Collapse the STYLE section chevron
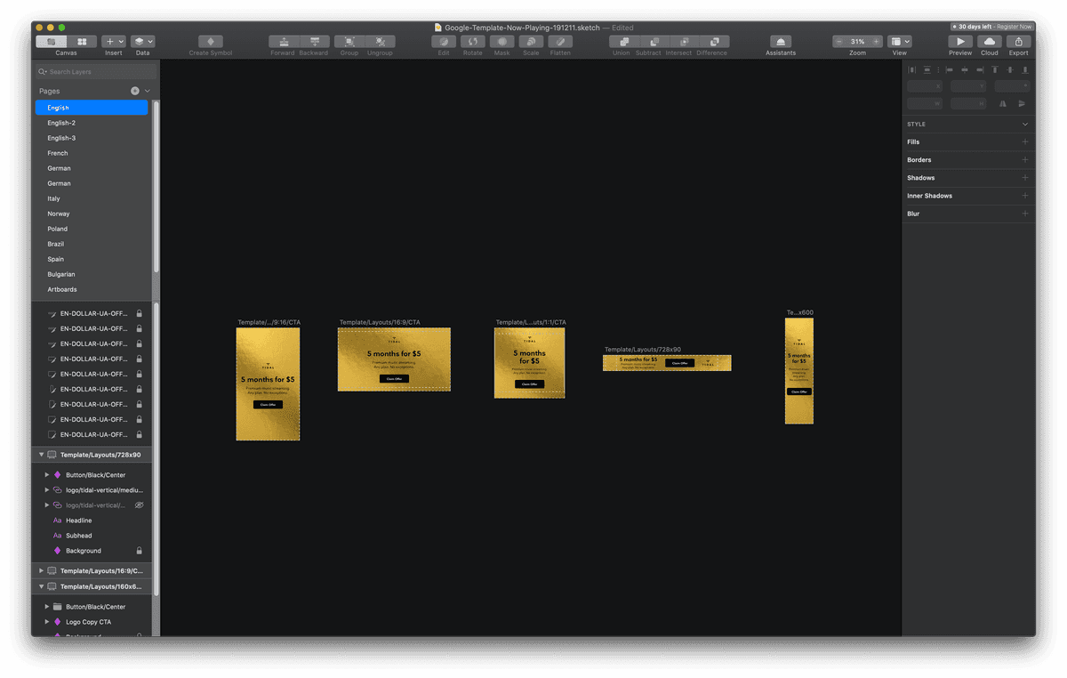1067x678 pixels. [x=1025, y=125]
